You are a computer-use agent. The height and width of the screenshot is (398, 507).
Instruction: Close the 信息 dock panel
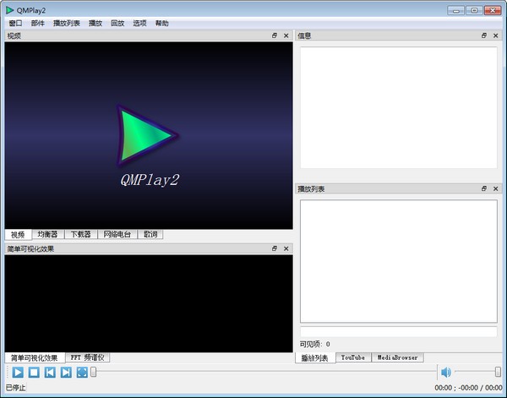496,35
